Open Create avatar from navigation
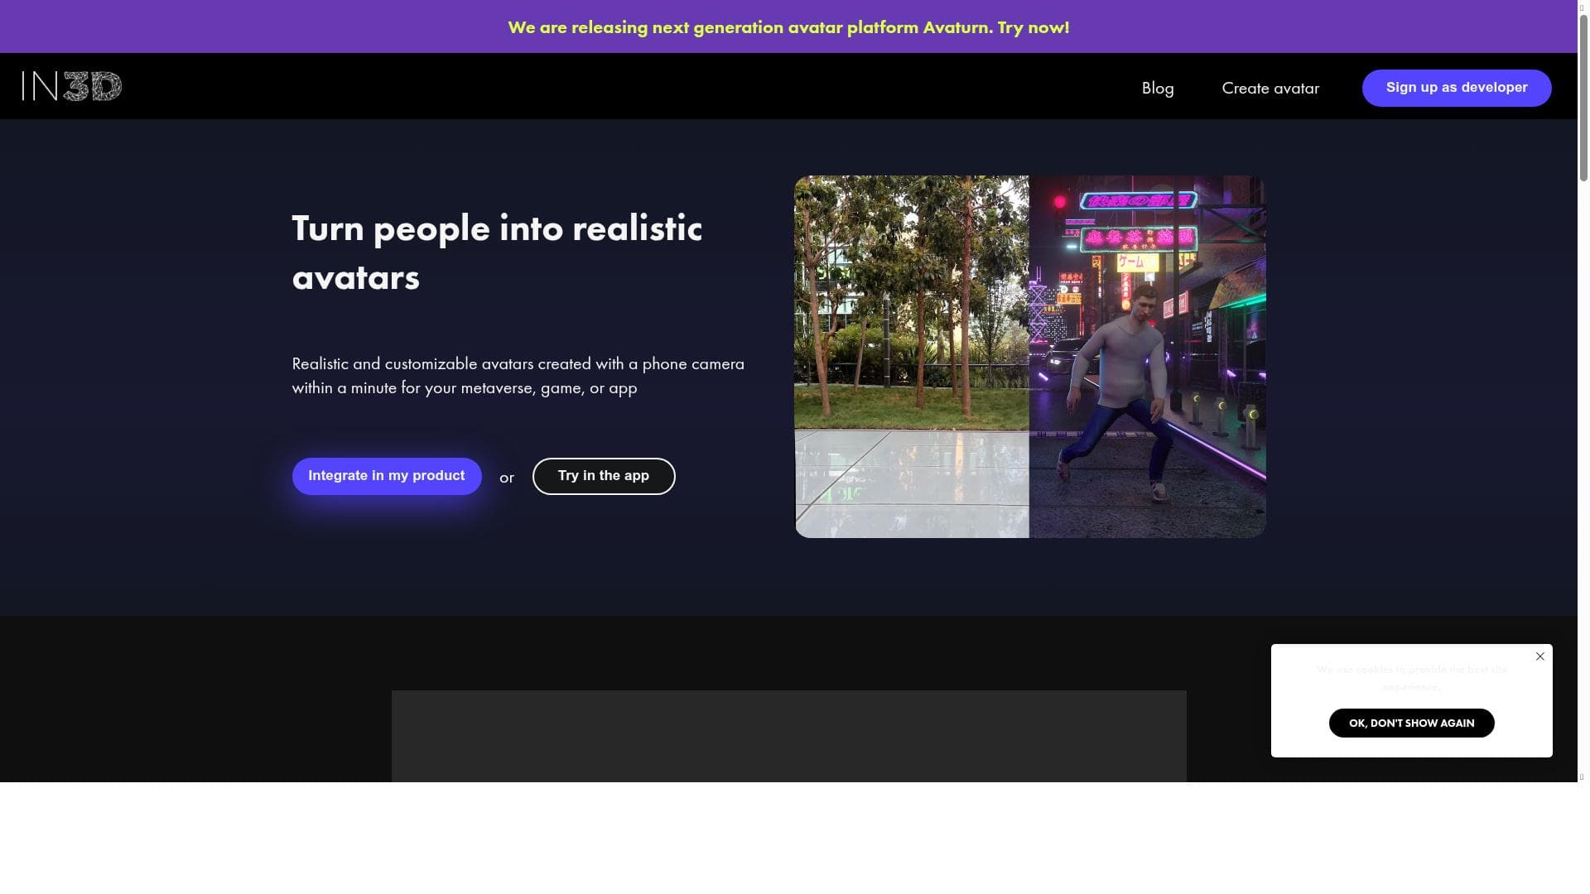Viewport: 1590px width, 894px height. click(1270, 88)
